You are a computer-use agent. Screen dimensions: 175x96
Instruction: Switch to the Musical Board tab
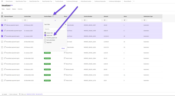(x=127, y=1)
